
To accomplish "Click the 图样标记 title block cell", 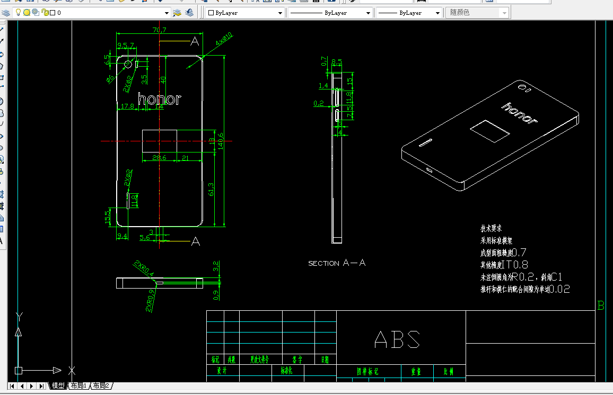I will click(x=368, y=371).
